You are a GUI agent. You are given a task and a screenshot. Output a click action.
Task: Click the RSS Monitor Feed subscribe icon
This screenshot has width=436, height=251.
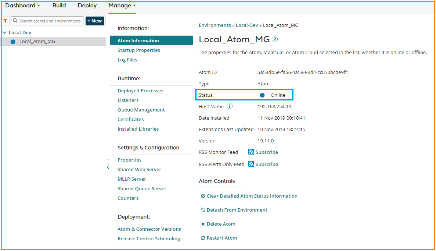click(x=251, y=152)
